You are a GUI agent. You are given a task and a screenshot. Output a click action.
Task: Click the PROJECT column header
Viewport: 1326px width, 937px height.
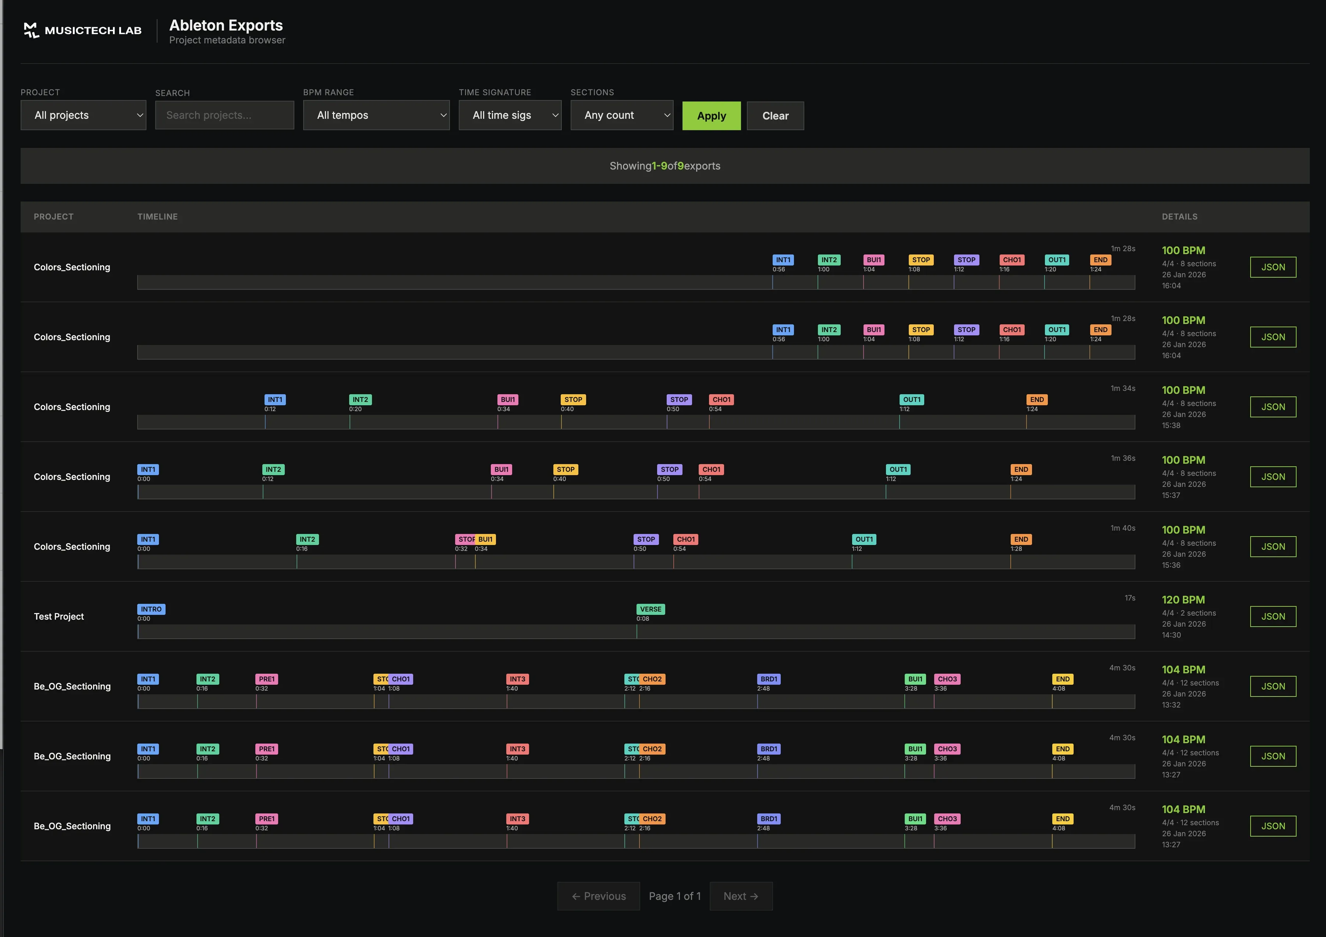tap(53, 217)
